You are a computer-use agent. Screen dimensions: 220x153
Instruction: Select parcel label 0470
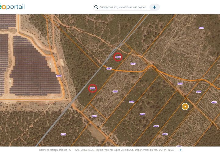click(156, 126)
